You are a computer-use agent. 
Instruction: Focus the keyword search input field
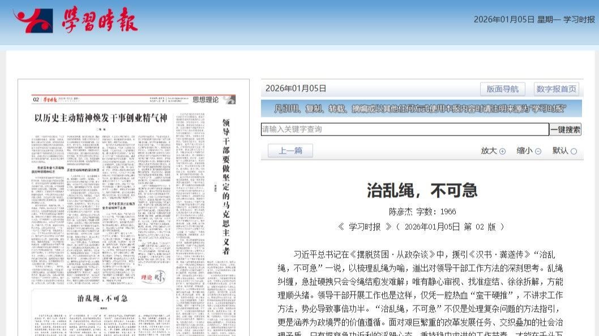(405, 129)
